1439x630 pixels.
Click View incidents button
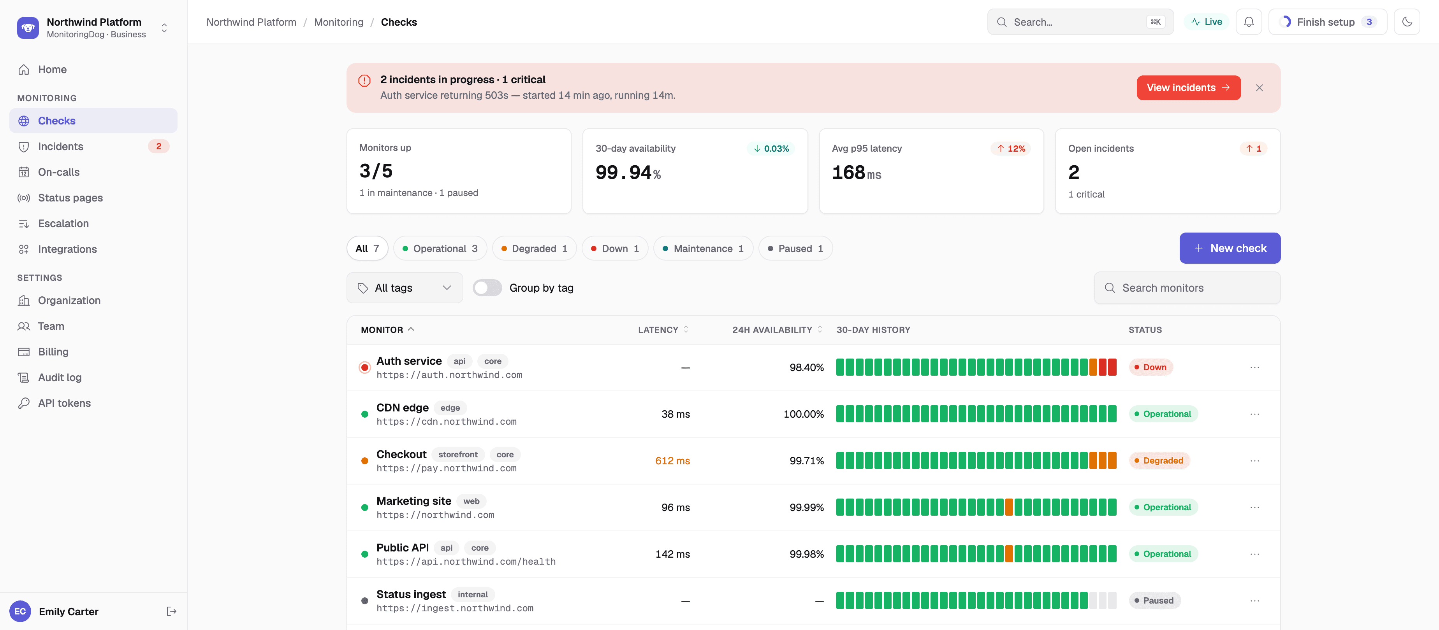[1189, 87]
